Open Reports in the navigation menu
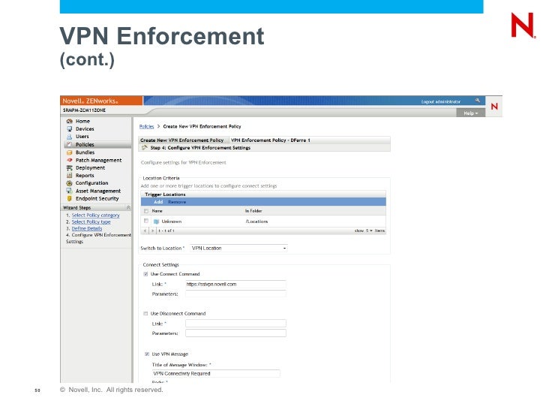Screen dimensions: 546x410 (x=85, y=176)
